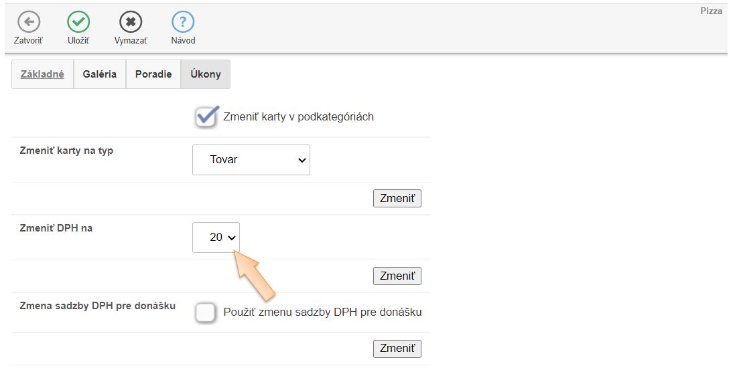This screenshot has width=733, height=372.
Task: Click the green Uložiť checkmark icon
Action: [78, 23]
